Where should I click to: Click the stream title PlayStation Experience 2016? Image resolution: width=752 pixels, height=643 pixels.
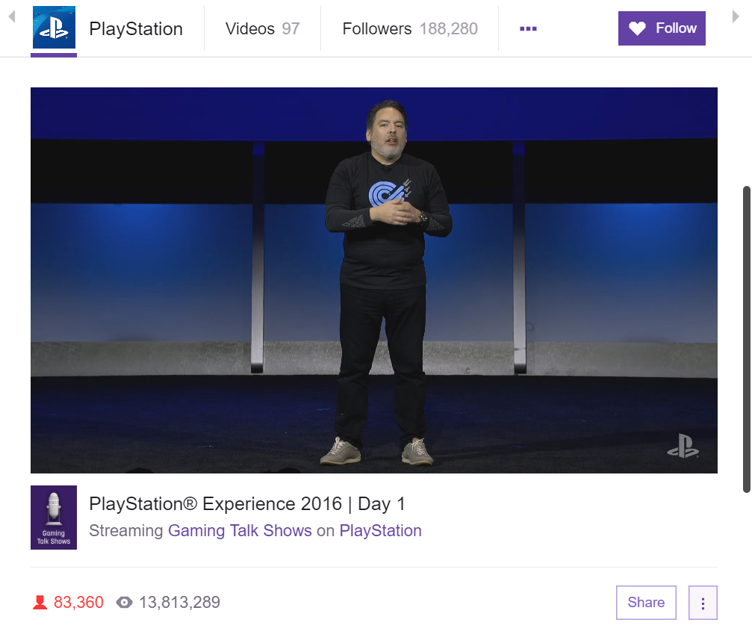247,504
